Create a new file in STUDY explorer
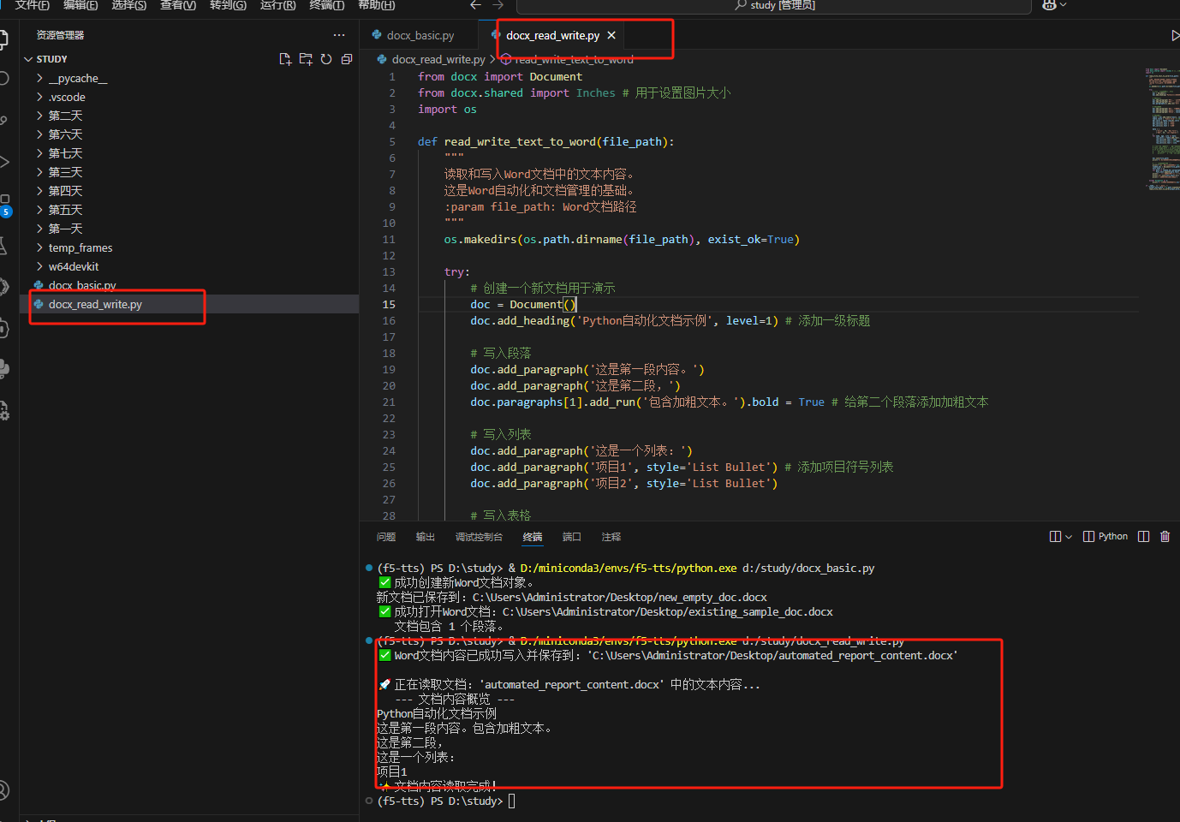The width and height of the screenshot is (1180, 822). [285, 59]
